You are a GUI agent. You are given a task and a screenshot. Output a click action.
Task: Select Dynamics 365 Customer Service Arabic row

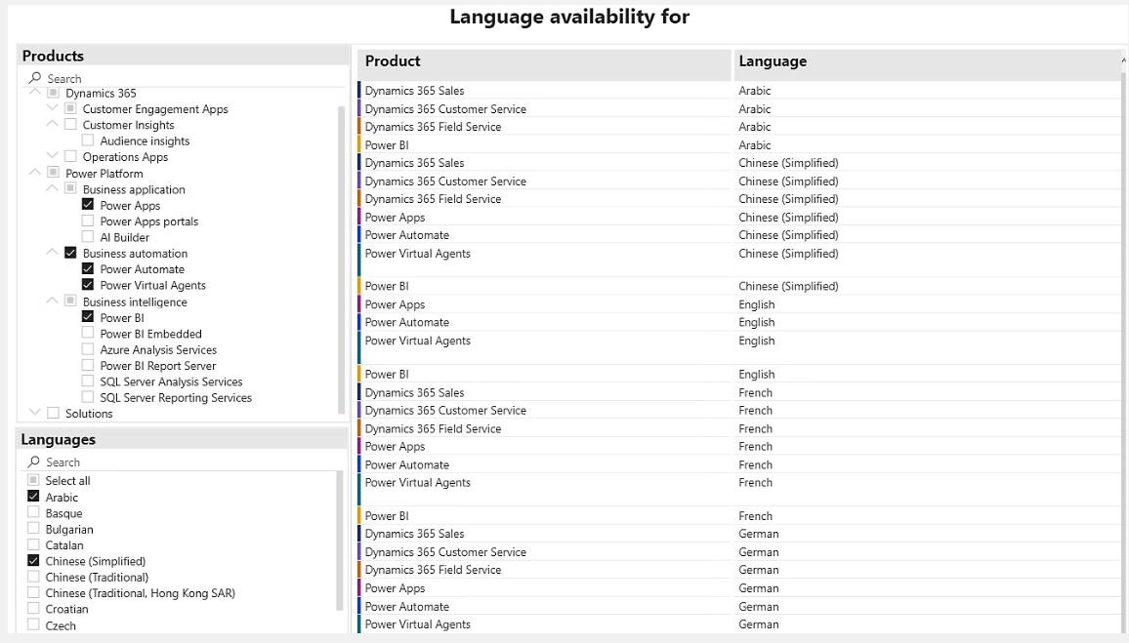739,108
